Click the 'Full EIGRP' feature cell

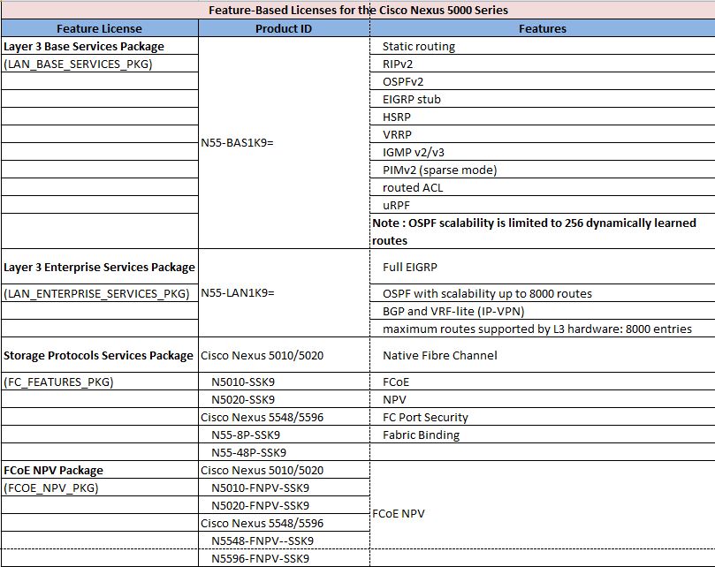coord(542,267)
